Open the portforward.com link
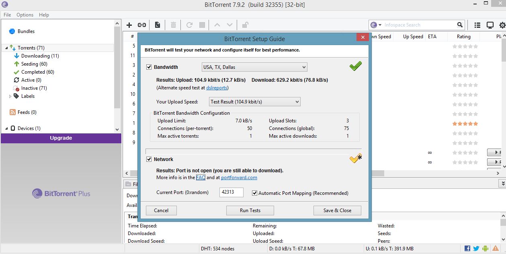The image size is (506, 254). pos(239,177)
